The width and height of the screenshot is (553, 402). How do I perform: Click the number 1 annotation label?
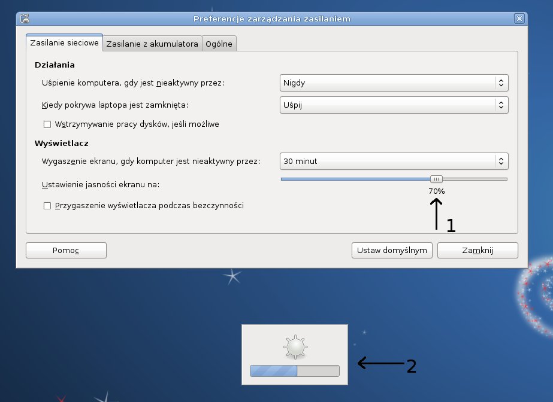pos(451,225)
